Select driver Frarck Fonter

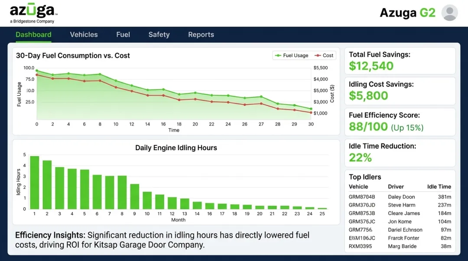403,238
